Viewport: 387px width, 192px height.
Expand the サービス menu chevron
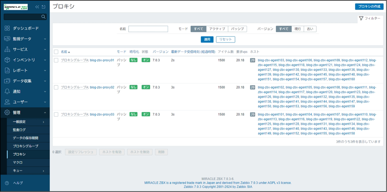tap(45, 50)
